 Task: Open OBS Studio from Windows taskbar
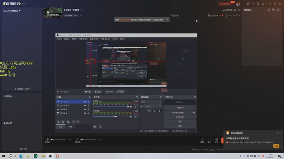[50, 156]
